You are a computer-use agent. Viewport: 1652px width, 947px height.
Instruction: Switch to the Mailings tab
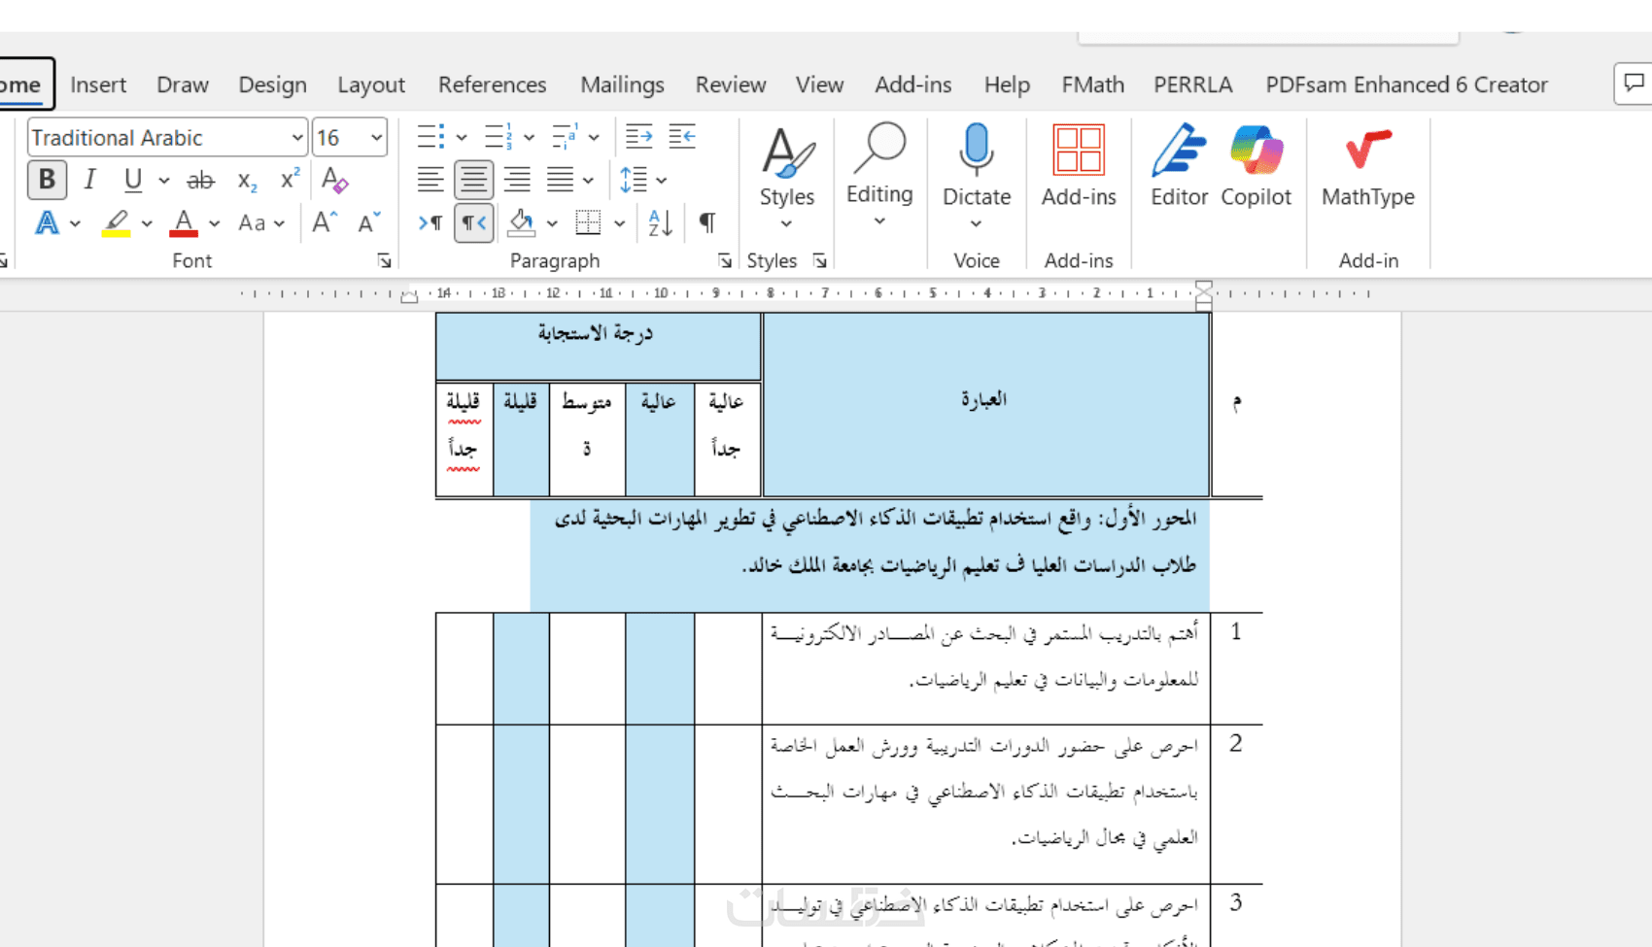tap(623, 85)
